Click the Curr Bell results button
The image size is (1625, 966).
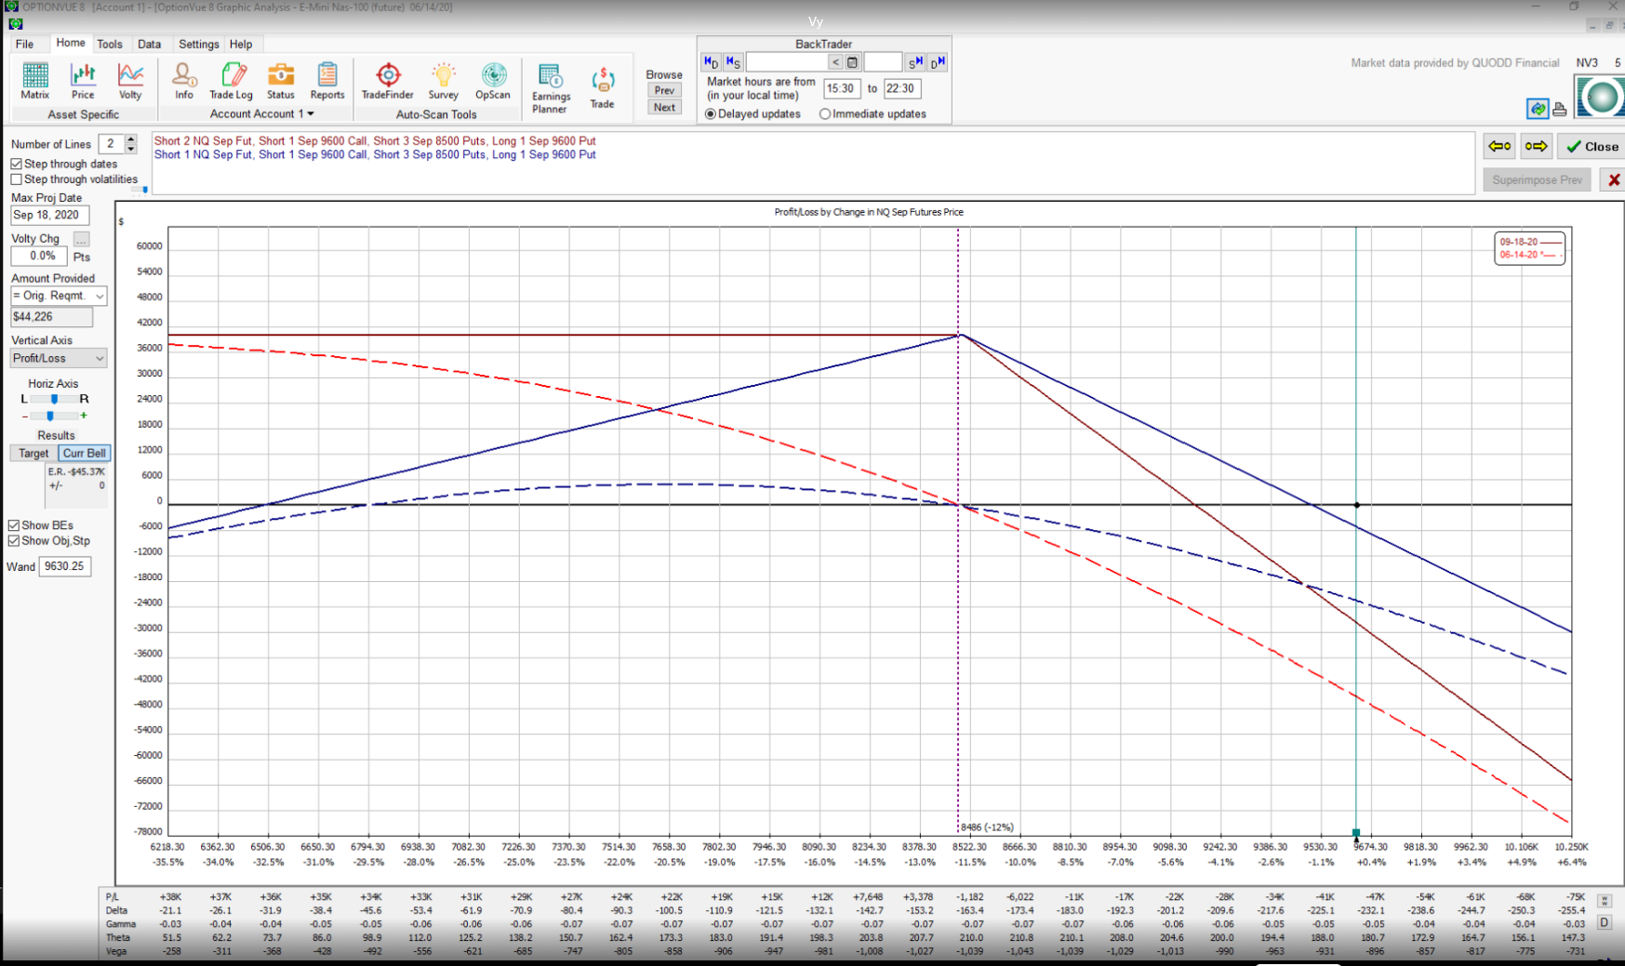coord(84,453)
